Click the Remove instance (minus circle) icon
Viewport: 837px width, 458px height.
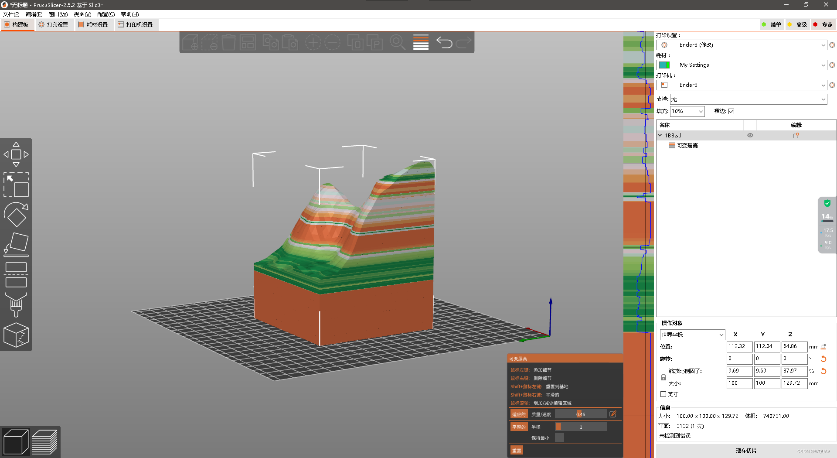[x=332, y=42]
